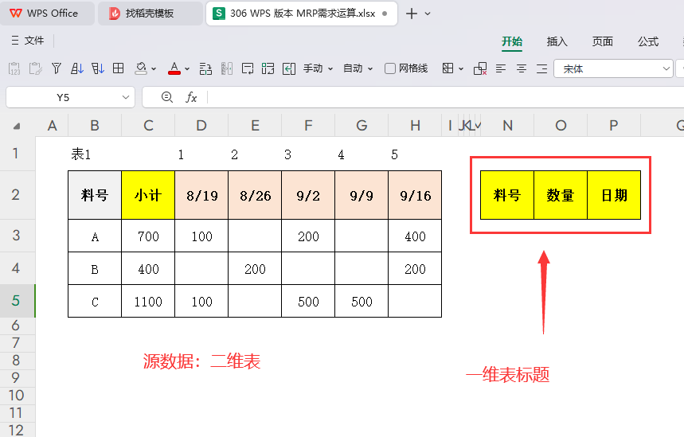Open the 文件 menu

pyautogui.click(x=28, y=41)
